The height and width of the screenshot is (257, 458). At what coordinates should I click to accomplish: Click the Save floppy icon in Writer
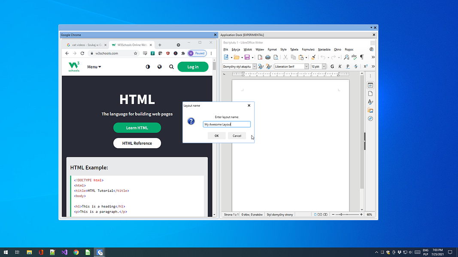point(247,57)
